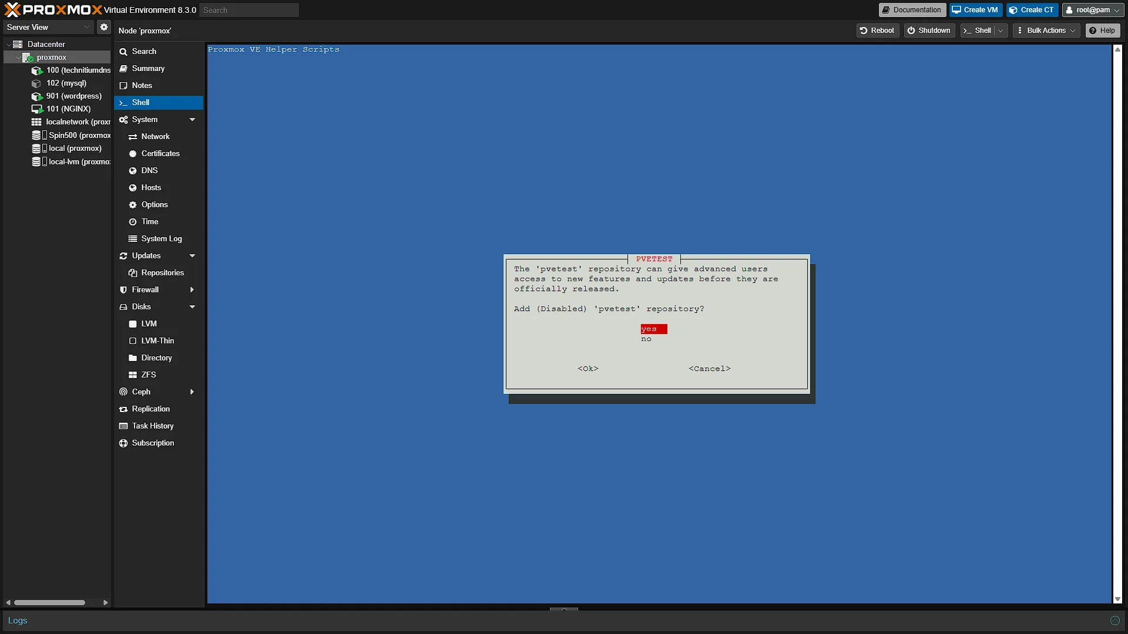This screenshot has height=634, width=1128.
Task: Click the Logs panel expand icon at bottom right
Action: click(1114, 620)
